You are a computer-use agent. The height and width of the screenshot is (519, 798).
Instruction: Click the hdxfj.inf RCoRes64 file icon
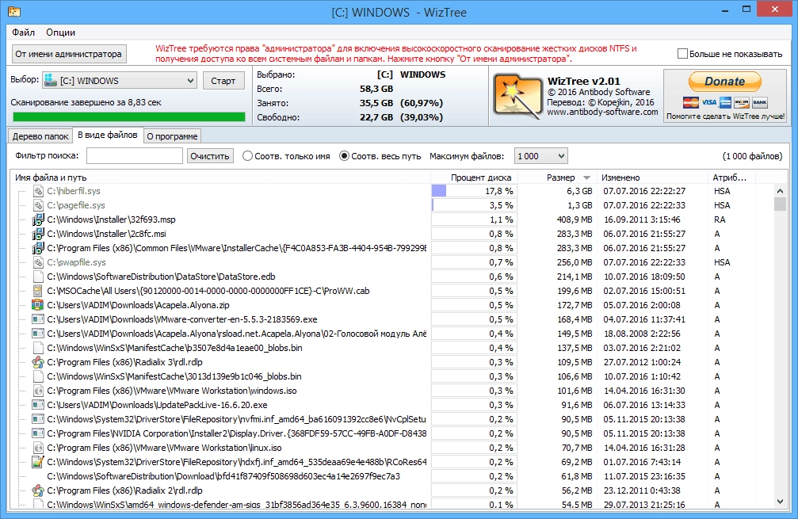(38, 461)
